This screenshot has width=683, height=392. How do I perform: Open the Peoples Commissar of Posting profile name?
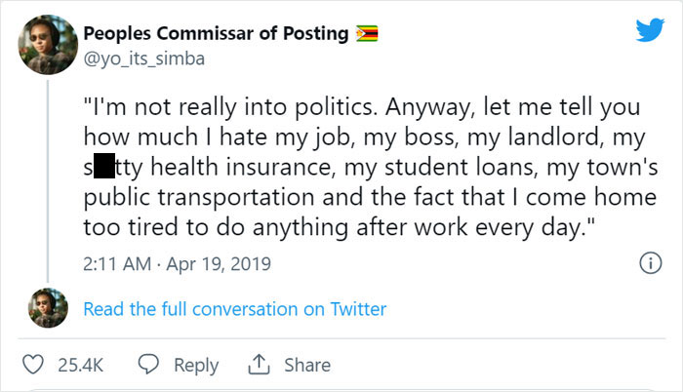(216, 34)
